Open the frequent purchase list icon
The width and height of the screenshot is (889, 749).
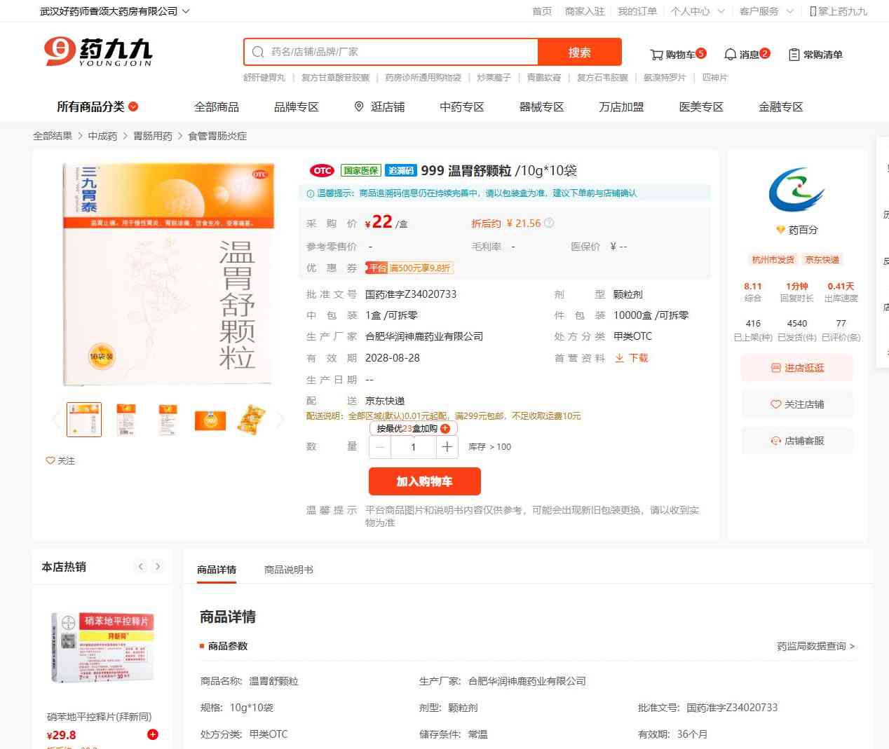coord(794,55)
